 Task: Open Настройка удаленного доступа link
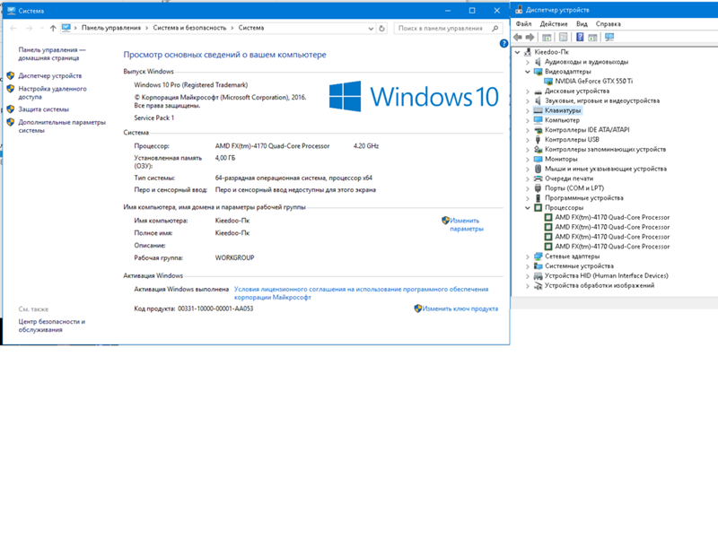pyautogui.click(x=52, y=93)
